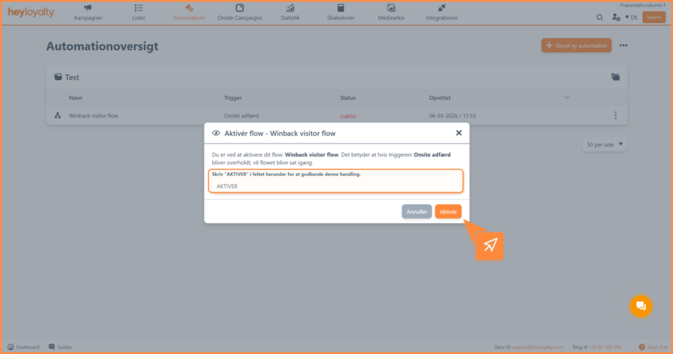Open the Integrationer section

click(442, 12)
